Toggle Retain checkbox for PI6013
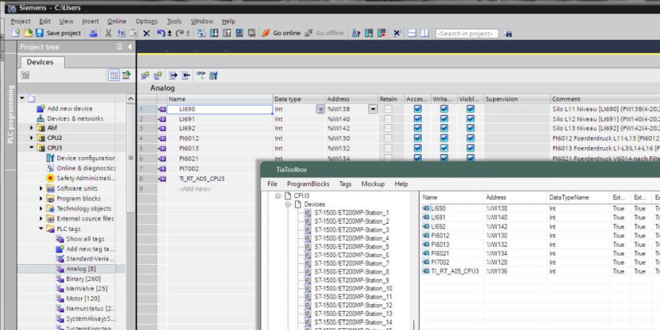Screen dimensions: 660x330 (388, 148)
